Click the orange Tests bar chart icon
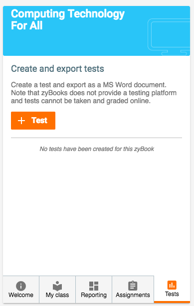Viewport: 194px width, 306px height. click(172, 285)
